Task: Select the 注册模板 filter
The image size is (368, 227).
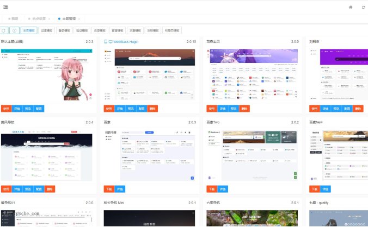Action: (x=153, y=30)
